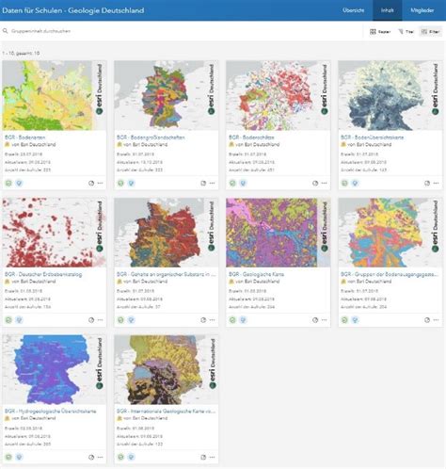Click green authoritative badge on Geologische Karte card

tap(232, 320)
